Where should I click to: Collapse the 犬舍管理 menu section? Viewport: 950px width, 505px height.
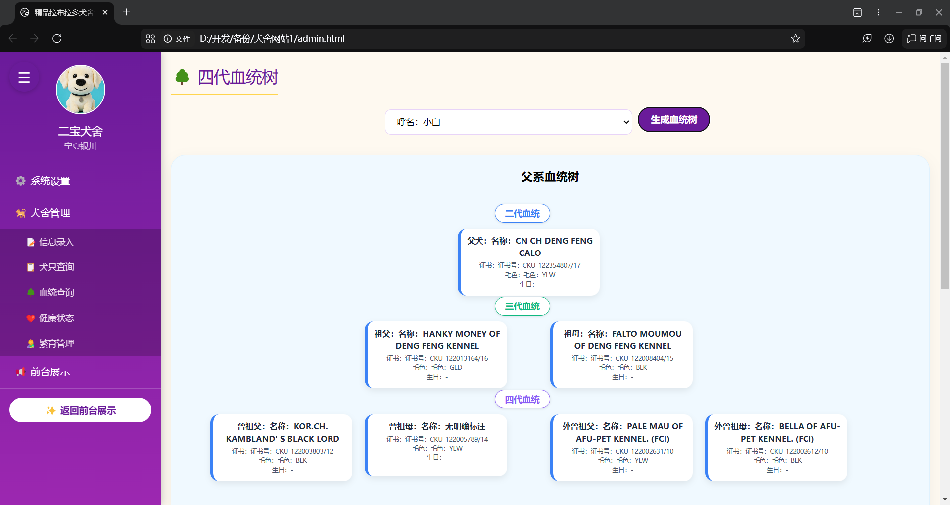tap(50, 213)
